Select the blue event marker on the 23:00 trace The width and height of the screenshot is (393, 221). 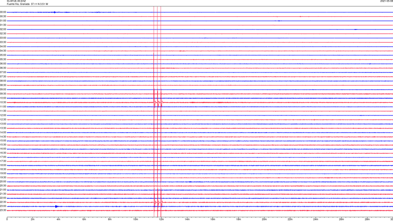(56, 206)
